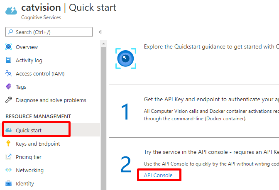Click the purple Tags icon
Screen dimensions: 279x190
[x=8, y=87]
